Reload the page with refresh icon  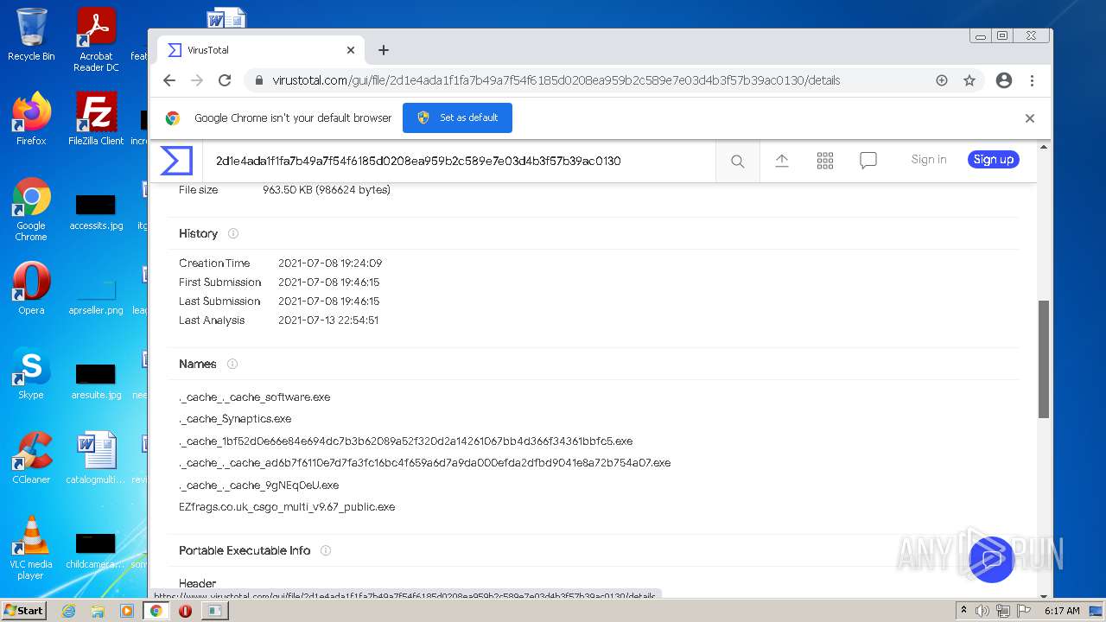tap(225, 80)
